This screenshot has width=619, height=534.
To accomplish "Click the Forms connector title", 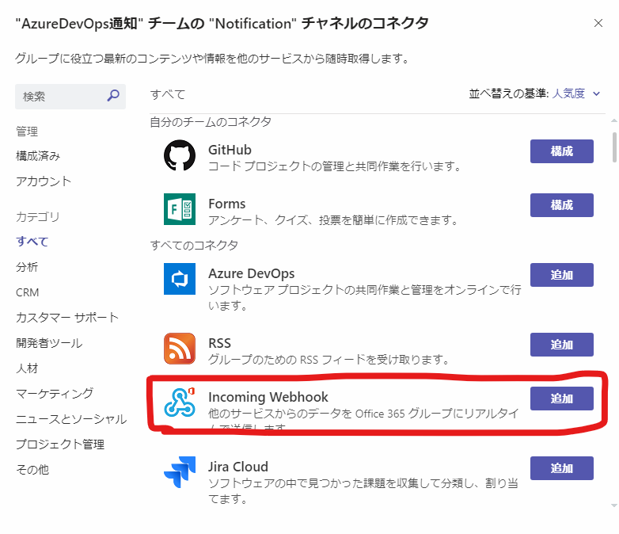I will tap(227, 204).
